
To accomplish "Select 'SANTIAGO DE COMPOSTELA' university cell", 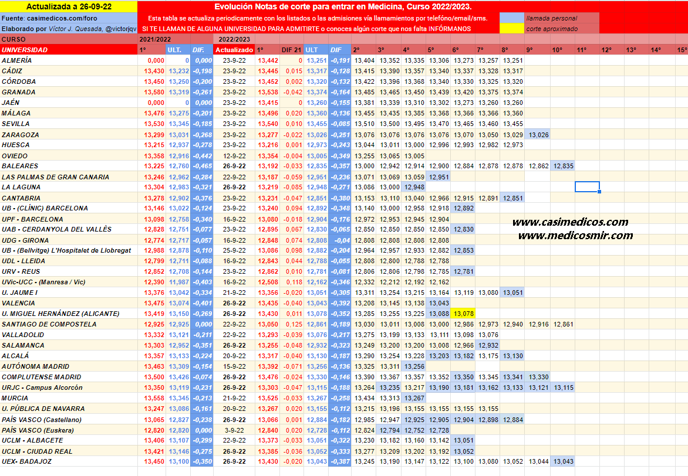I will tap(69, 324).
